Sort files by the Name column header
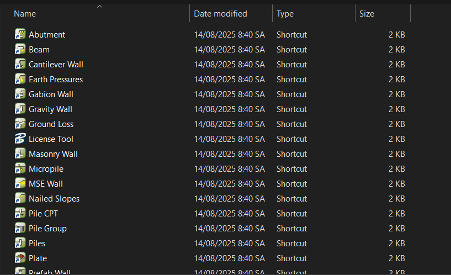The image size is (451, 275). [25, 14]
